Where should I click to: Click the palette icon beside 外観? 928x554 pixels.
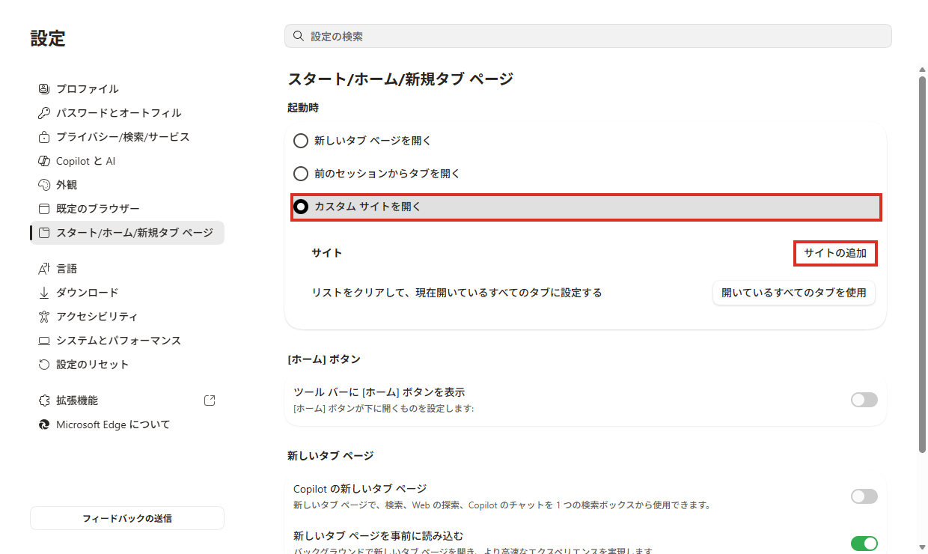click(x=43, y=185)
